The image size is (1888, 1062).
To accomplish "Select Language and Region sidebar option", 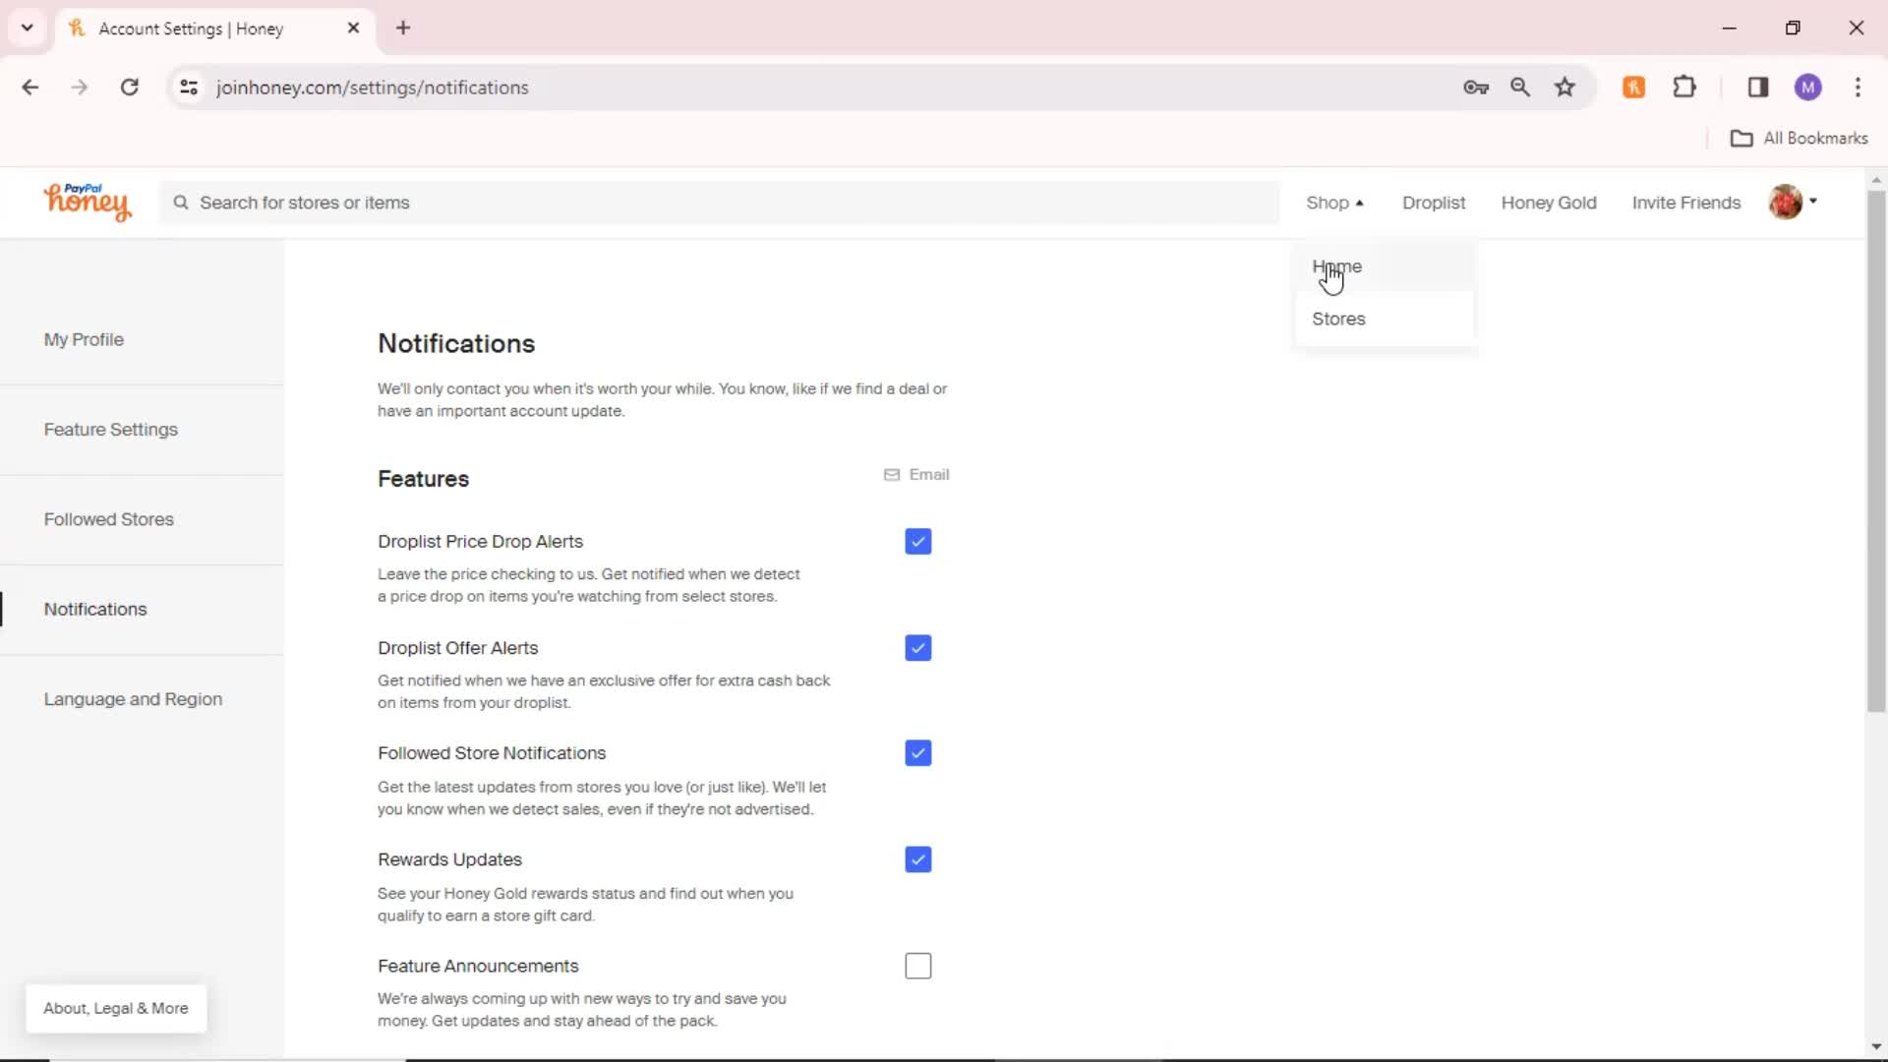I will tap(134, 699).
